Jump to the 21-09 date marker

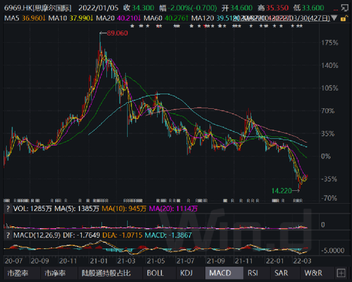[x=216, y=261]
